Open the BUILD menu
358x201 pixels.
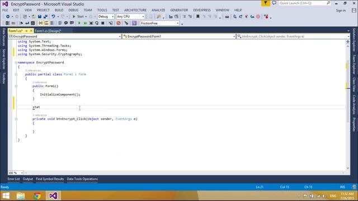[59, 10]
